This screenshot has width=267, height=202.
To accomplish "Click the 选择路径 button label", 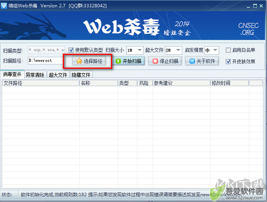I will (x=93, y=61).
